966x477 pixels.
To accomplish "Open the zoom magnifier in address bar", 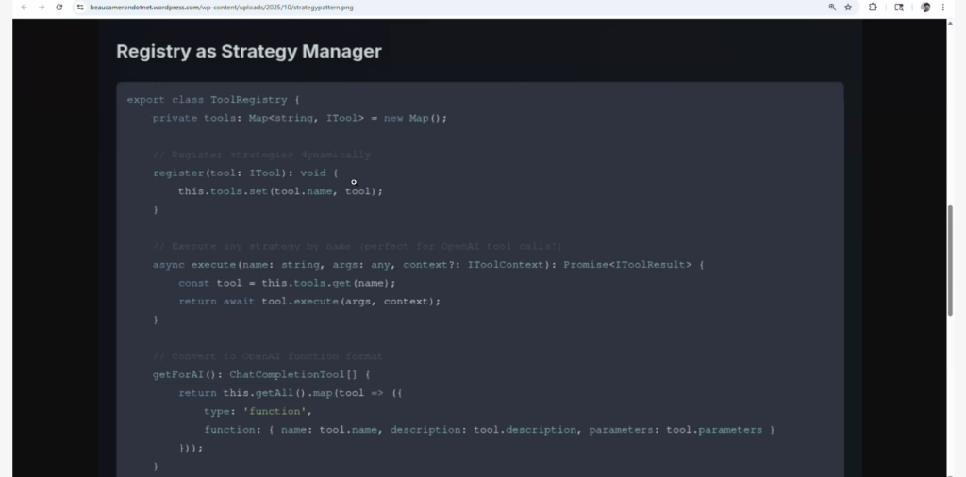I will [x=832, y=8].
